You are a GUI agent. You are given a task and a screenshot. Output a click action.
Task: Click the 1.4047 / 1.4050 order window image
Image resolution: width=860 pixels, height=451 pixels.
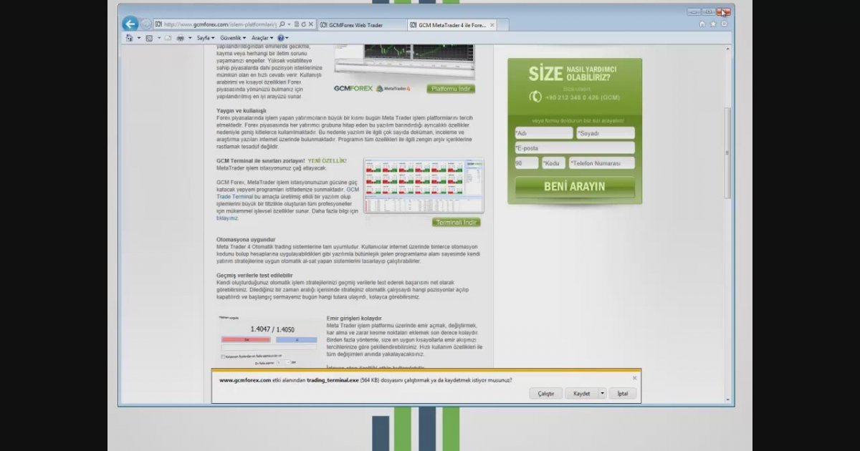pos(267,341)
